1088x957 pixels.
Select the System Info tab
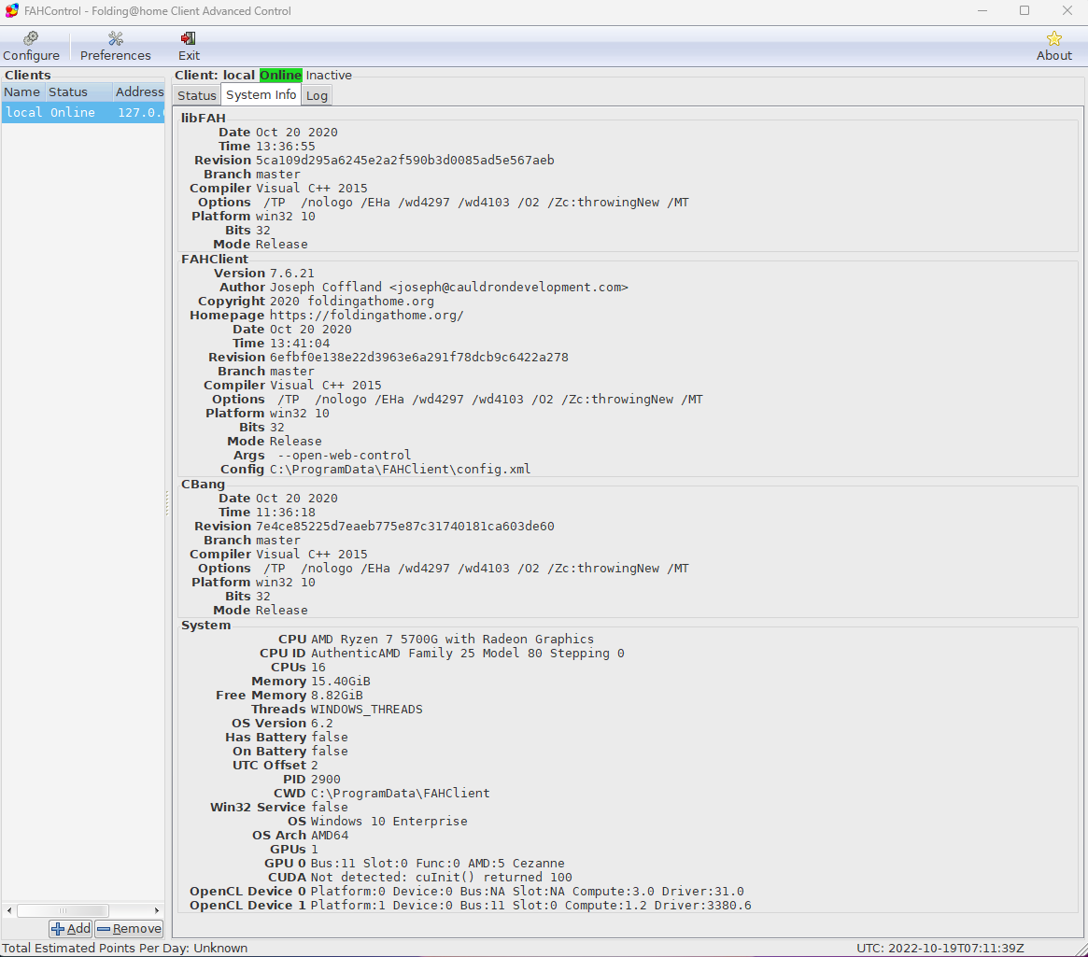pyautogui.click(x=261, y=95)
